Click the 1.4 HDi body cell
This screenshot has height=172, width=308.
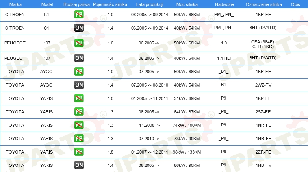224,58
